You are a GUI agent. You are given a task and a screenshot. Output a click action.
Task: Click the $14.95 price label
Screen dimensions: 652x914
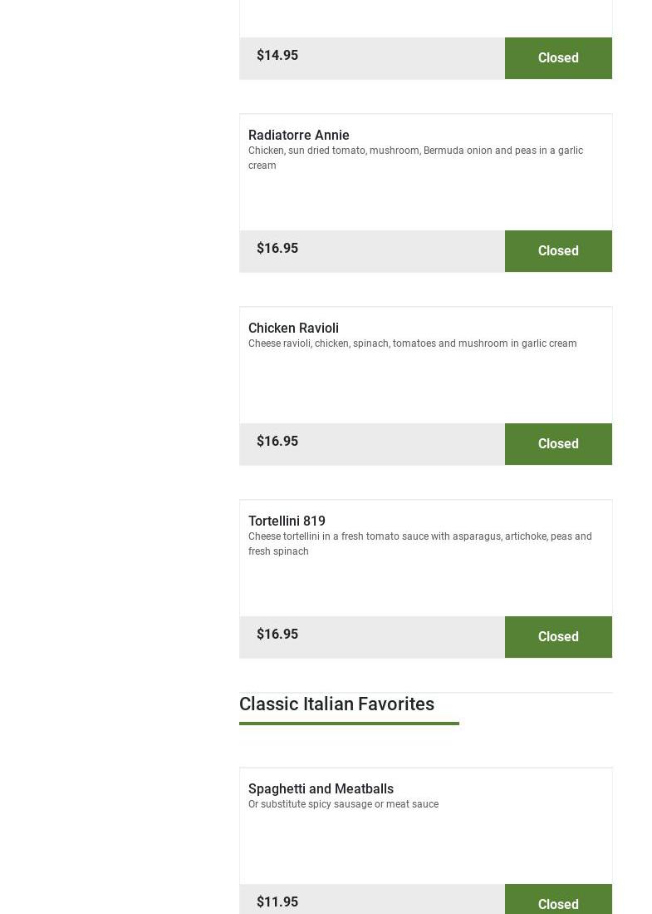coord(277,56)
